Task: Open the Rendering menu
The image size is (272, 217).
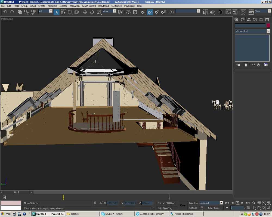Action: (103, 6)
